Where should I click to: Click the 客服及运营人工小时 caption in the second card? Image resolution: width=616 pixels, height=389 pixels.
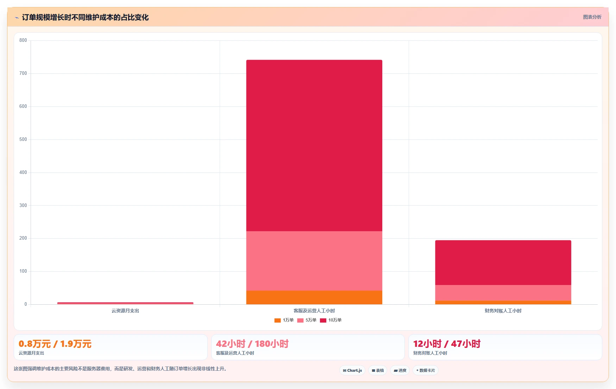tap(235, 353)
